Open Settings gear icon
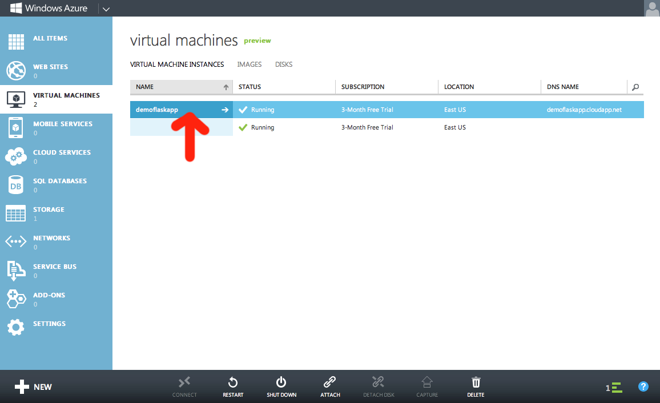660x403 pixels. (16, 327)
